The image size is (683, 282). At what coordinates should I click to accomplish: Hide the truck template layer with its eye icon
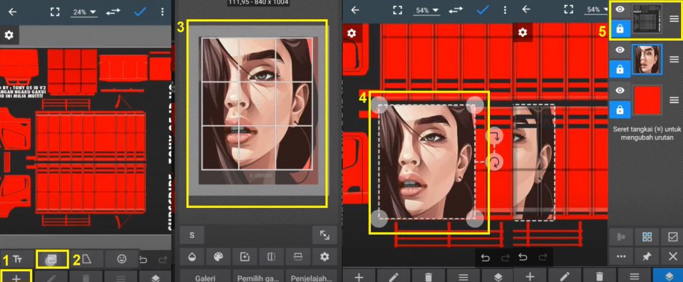(620, 9)
